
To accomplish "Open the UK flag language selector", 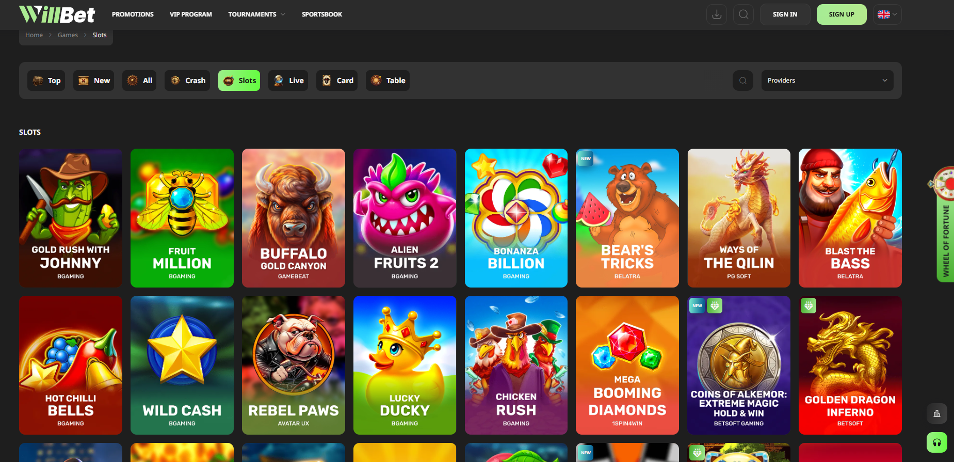I will [887, 14].
